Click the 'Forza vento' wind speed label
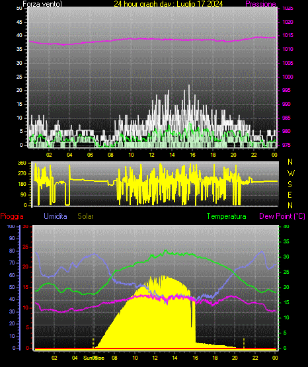Screen dimensions: 308x367 click(42, 3)
